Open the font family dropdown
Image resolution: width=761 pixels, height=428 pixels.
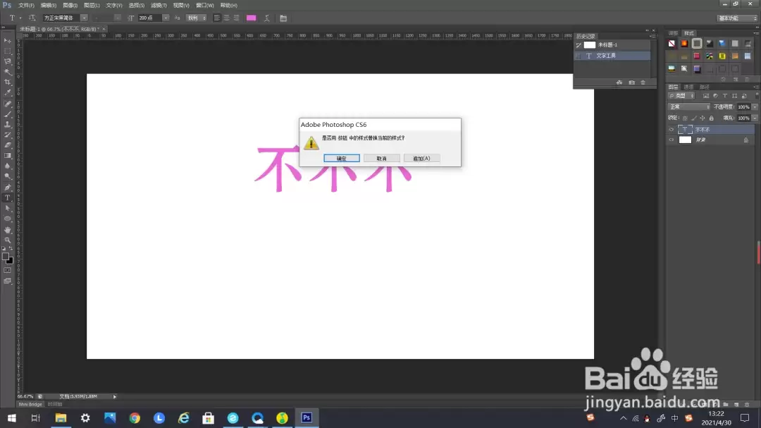(66, 18)
